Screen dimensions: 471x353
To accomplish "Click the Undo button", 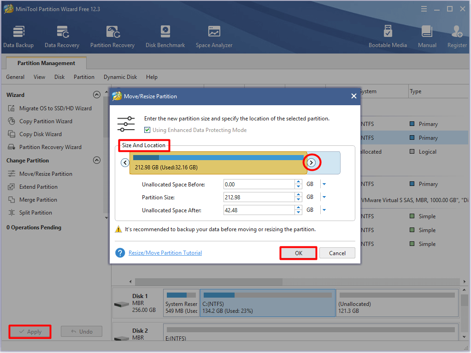I will point(82,332).
